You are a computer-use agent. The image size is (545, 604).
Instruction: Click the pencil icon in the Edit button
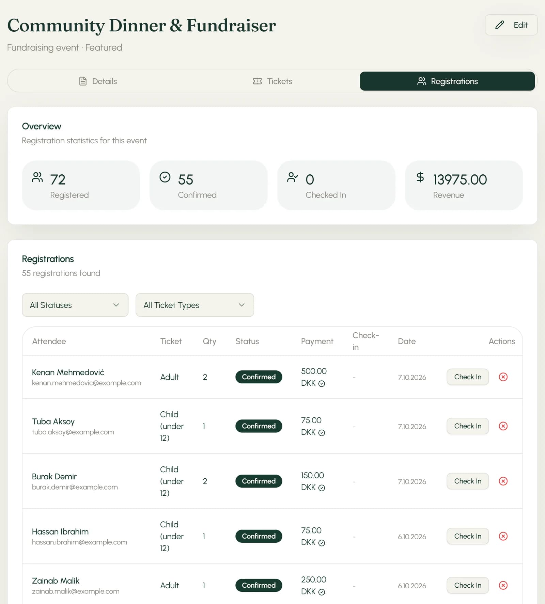(500, 25)
